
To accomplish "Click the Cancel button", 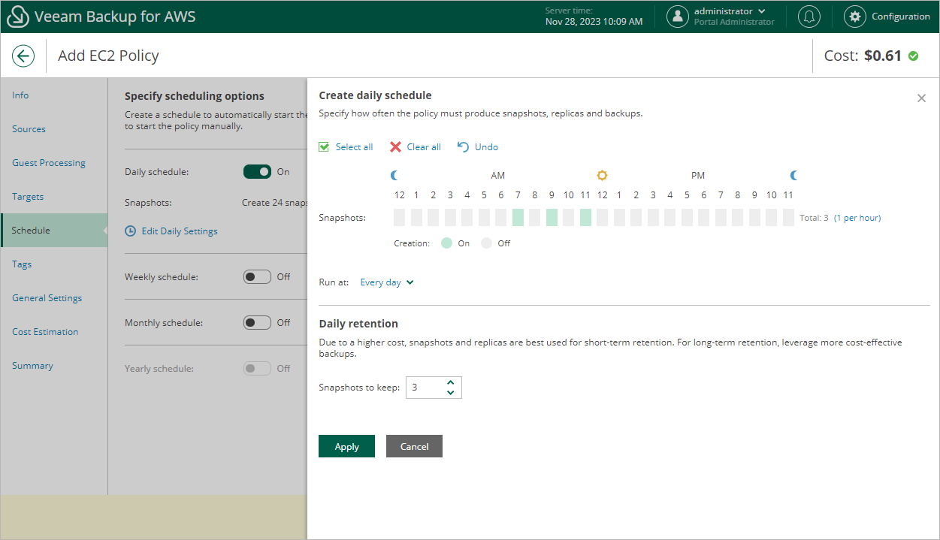I will 414,446.
